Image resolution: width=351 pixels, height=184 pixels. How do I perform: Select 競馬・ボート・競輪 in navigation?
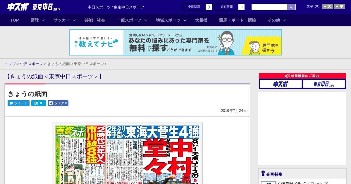pyautogui.click(x=238, y=20)
